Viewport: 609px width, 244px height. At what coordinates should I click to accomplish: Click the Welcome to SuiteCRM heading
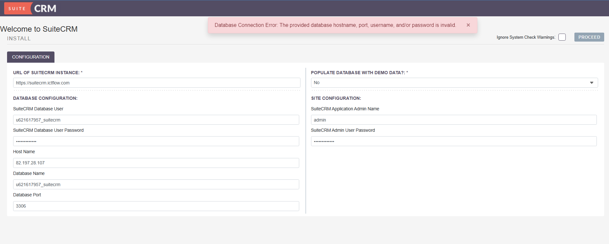pyautogui.click(x=39, y=29)
